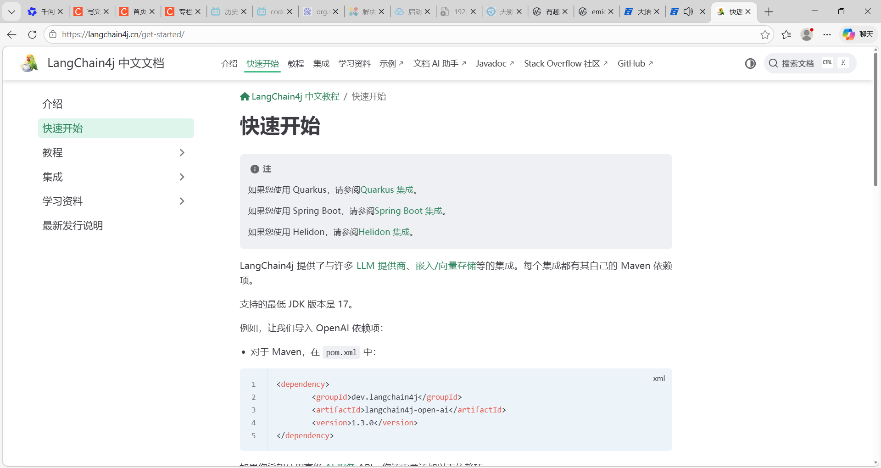Open Stack Overflow 社区 link
Viewport: 881px width, 468px height.
click(x=566, y=63)
